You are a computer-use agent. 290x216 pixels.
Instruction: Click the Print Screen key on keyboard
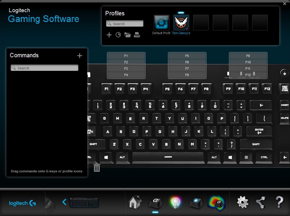pos(285,88)
